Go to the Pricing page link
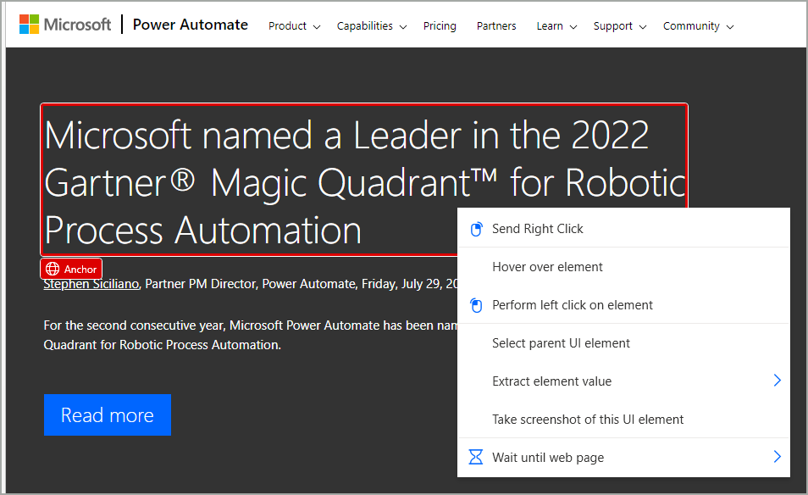 coord(440,26)
